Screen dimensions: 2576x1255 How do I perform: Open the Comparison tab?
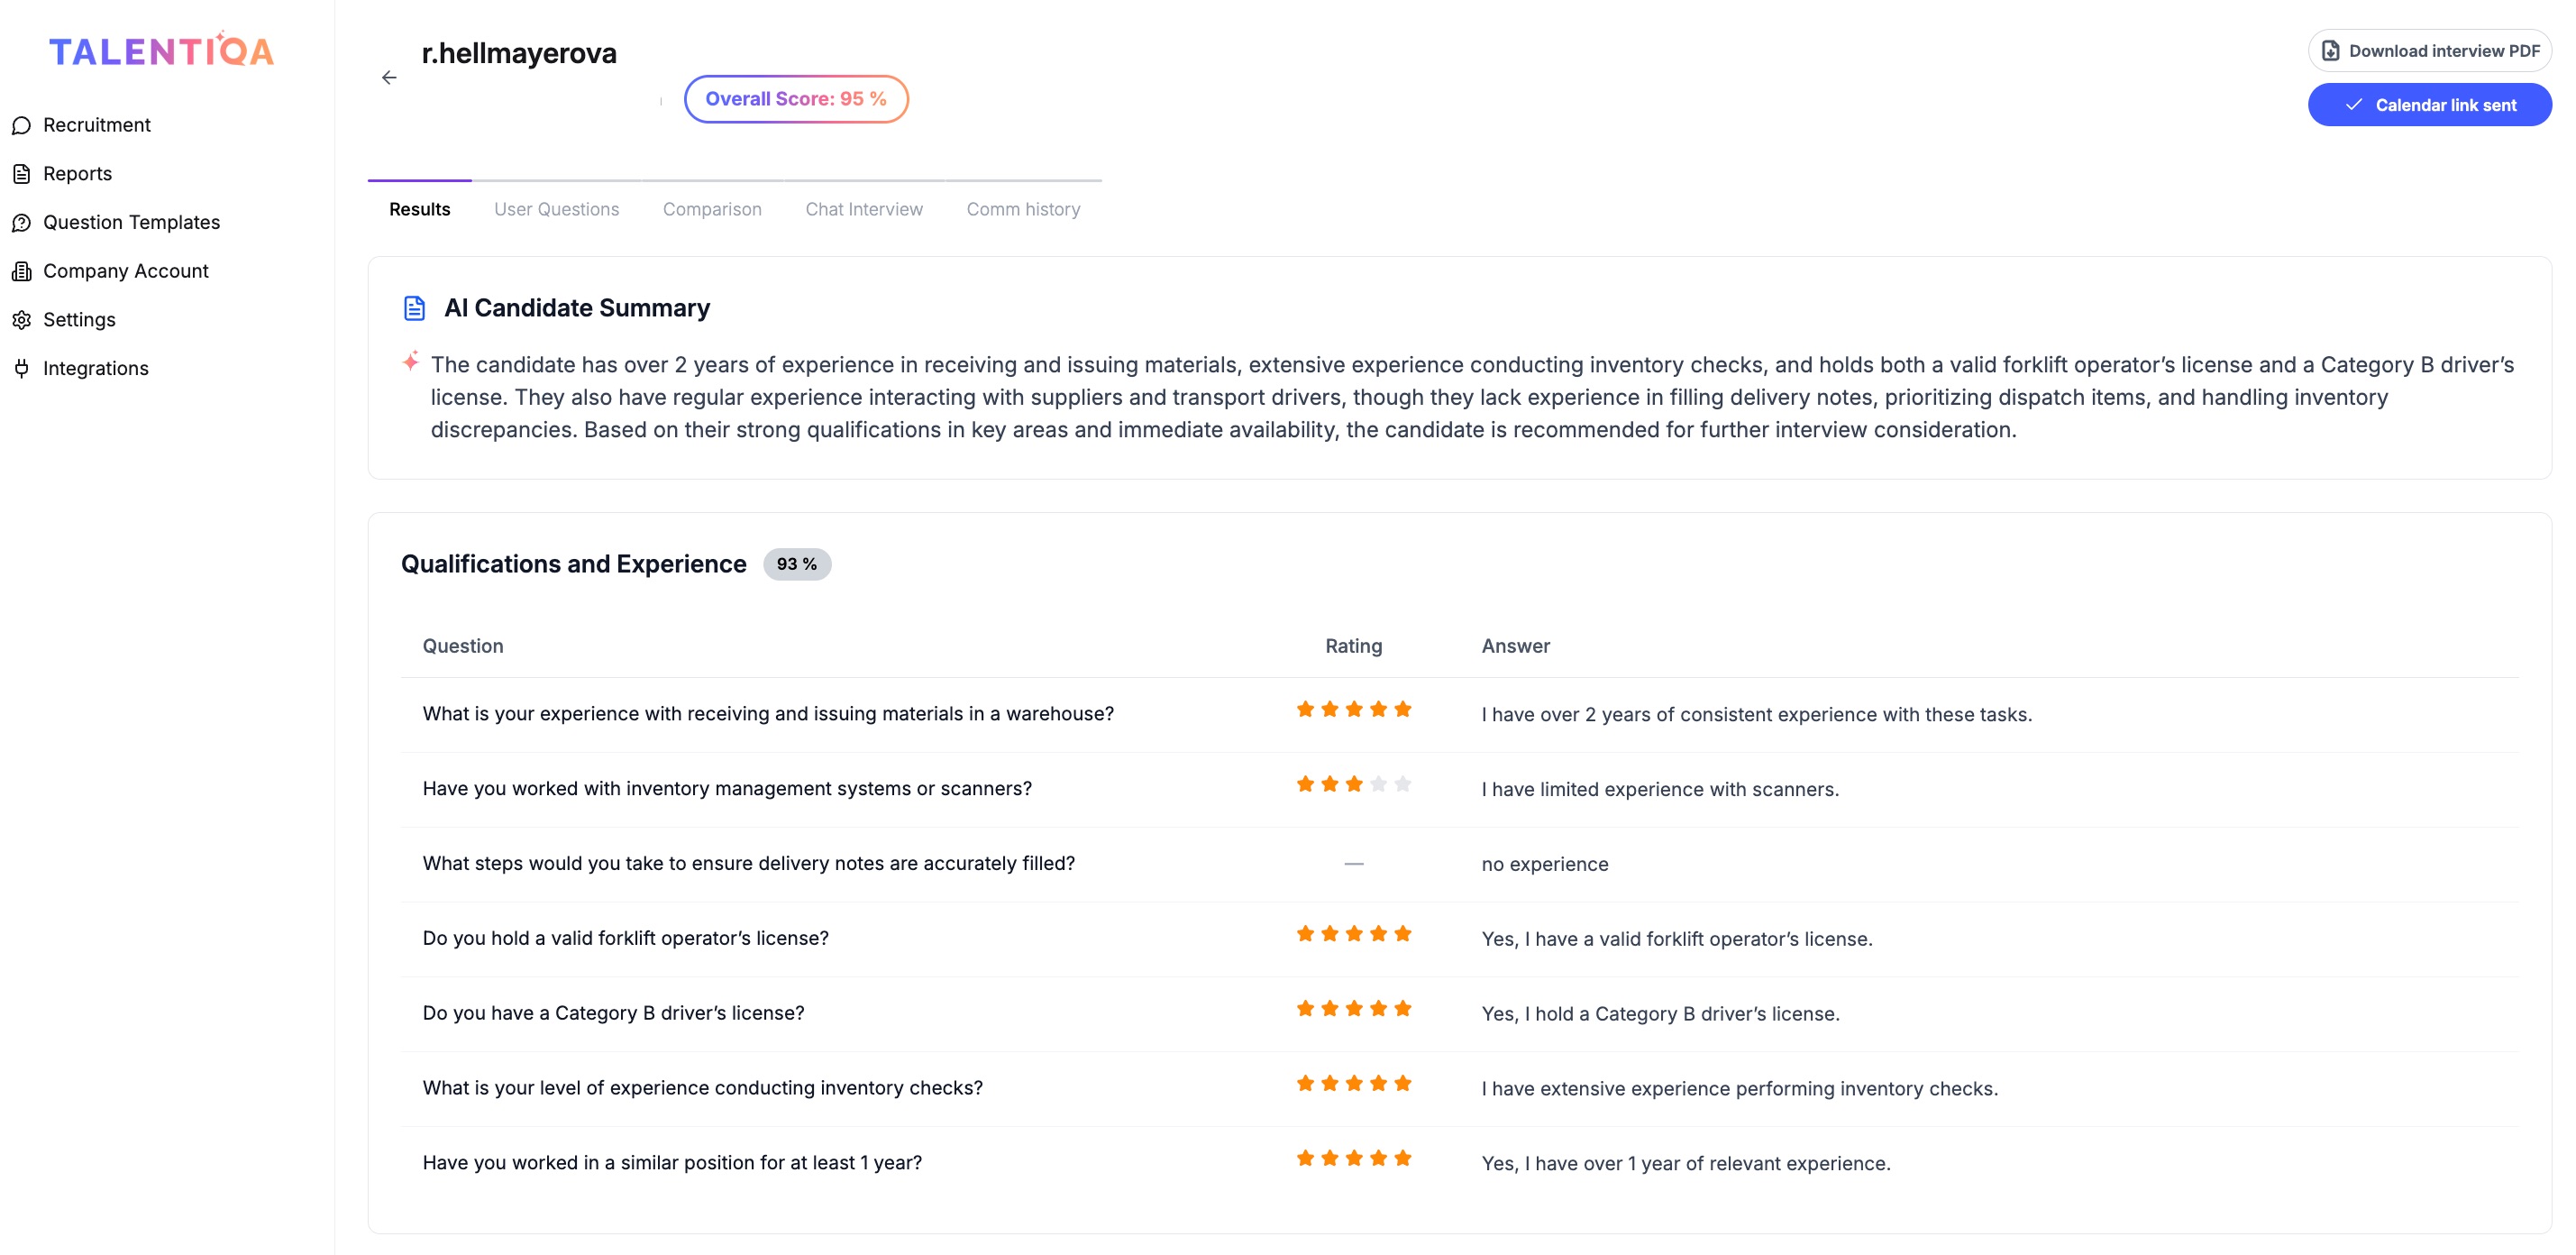pos(712,209)
